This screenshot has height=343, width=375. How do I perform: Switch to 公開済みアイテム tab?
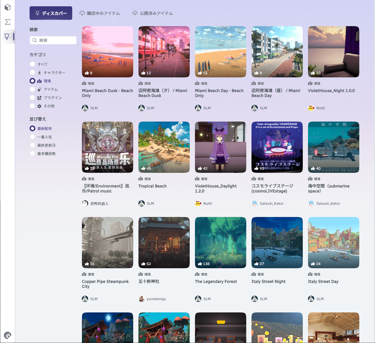click(x=153, y=13)
